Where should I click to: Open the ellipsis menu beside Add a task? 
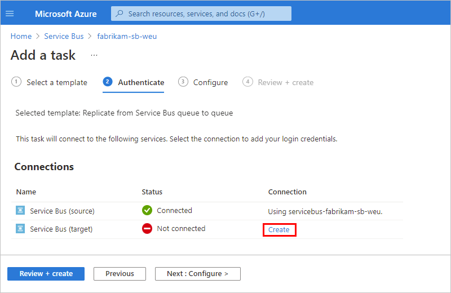[94, 56]
